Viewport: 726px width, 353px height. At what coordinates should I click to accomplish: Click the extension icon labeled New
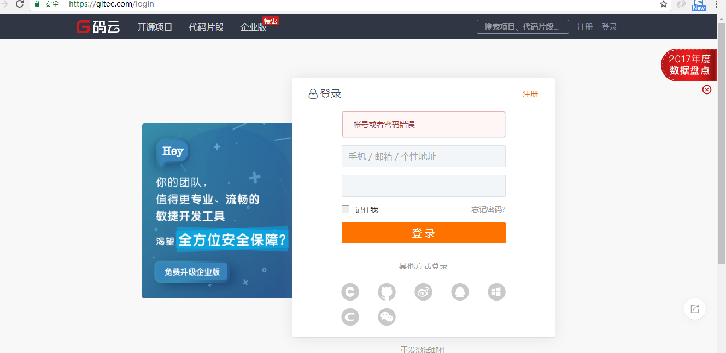click(x=699, y=4)
